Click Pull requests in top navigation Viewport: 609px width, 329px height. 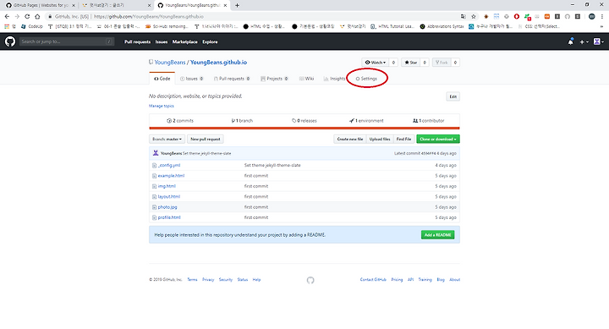tap(138, 42)
